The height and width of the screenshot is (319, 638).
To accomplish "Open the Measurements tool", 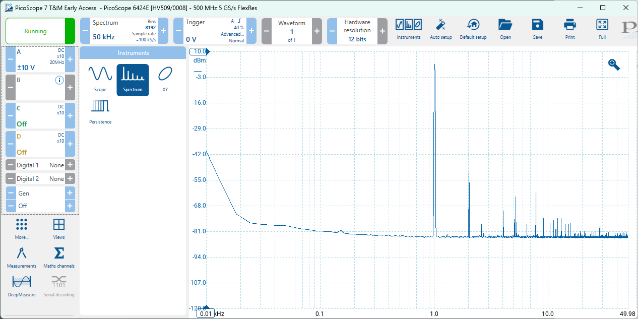I will click(x=22, y=258).
